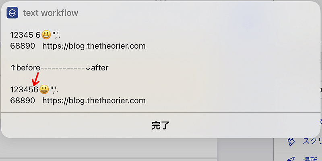The image size is (322, 161).
Task: Click the "12345 6" text with space
Action: click(x=25, y=35)
